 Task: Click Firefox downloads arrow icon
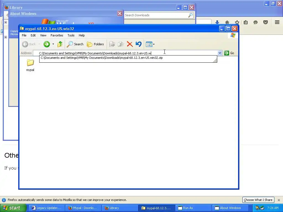coord(217,23)
